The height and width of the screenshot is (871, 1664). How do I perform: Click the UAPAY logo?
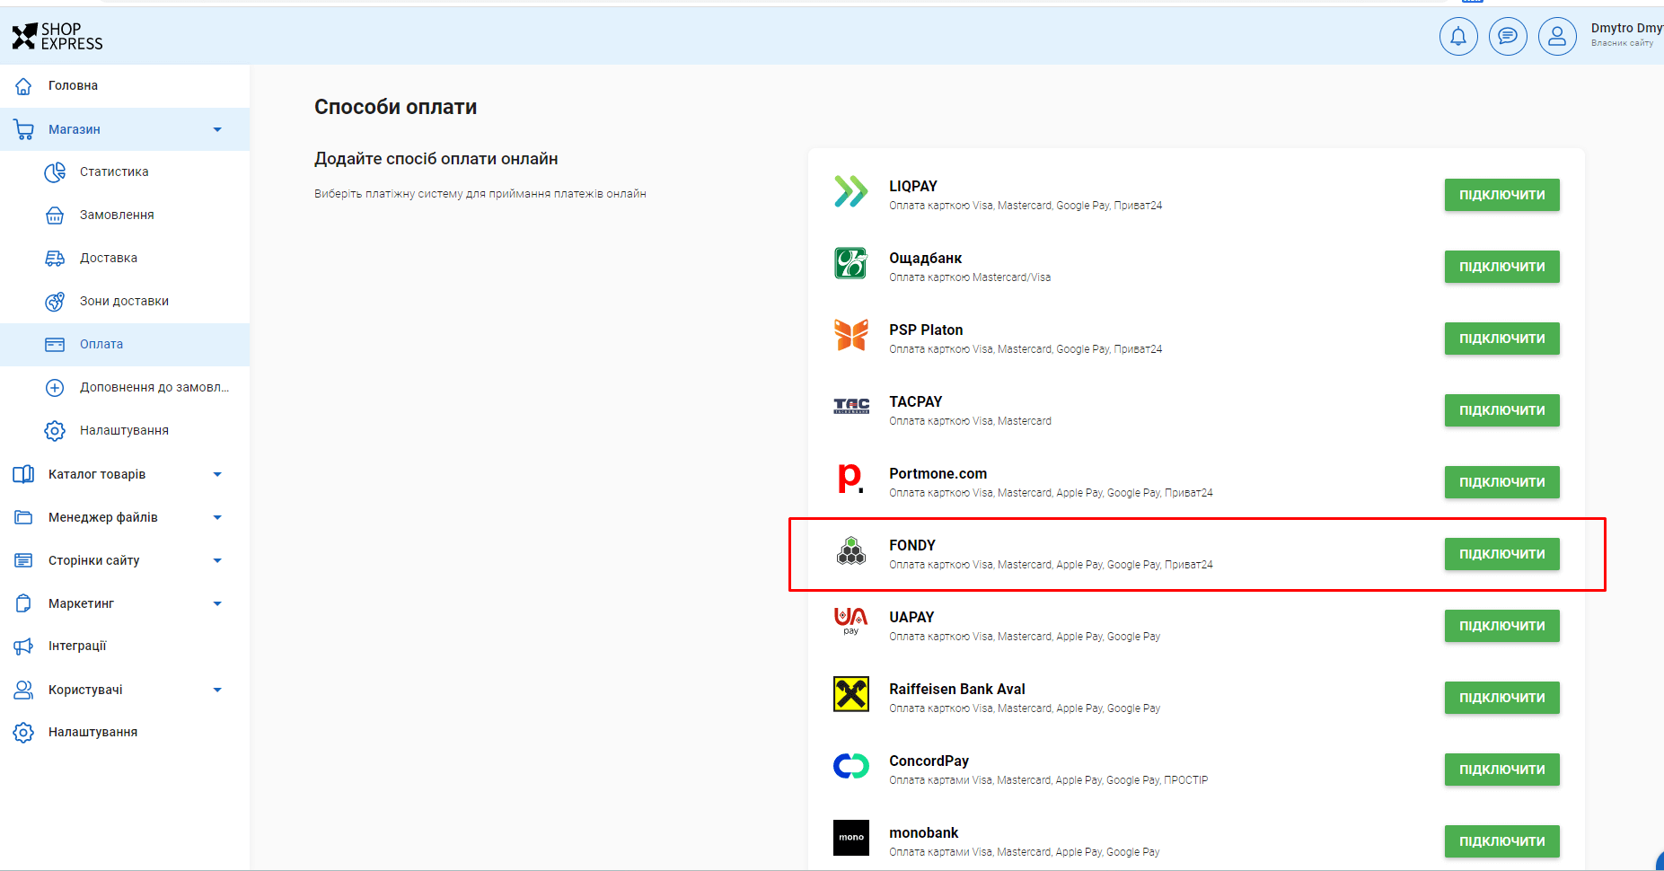pos(850,620)
